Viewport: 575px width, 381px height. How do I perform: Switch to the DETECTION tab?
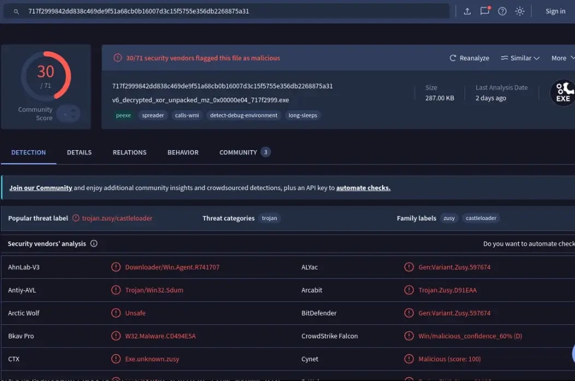pos(28,152)
